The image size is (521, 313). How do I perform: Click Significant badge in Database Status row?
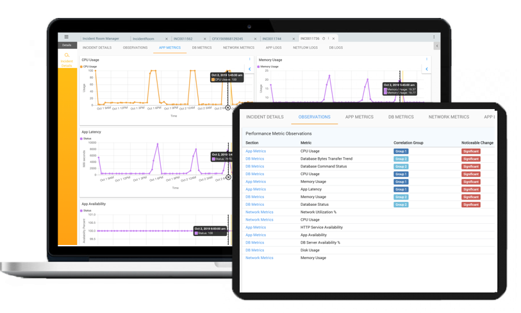(x=471, y=205)
